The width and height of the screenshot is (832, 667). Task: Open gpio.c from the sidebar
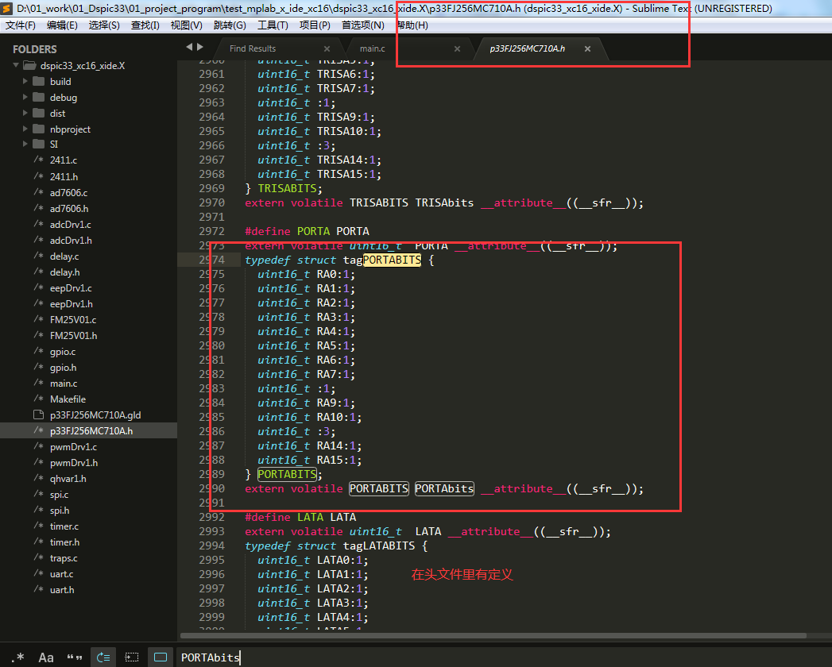click(63, 352)
